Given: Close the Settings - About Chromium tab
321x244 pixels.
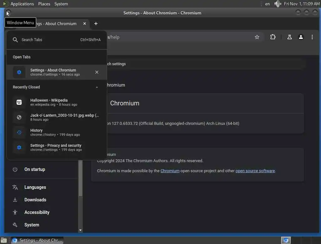Looking at the screenshot, I should 85,24.
